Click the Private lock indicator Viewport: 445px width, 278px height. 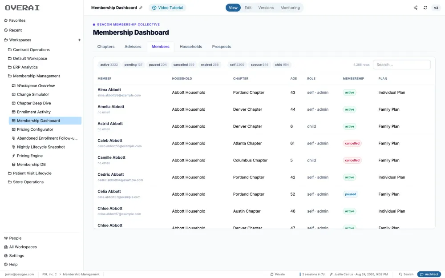[x=277, y=274]
